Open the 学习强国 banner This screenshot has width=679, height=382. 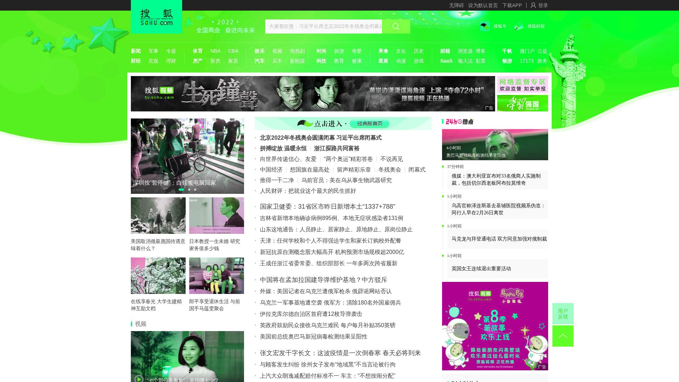[x=523, y=103]
